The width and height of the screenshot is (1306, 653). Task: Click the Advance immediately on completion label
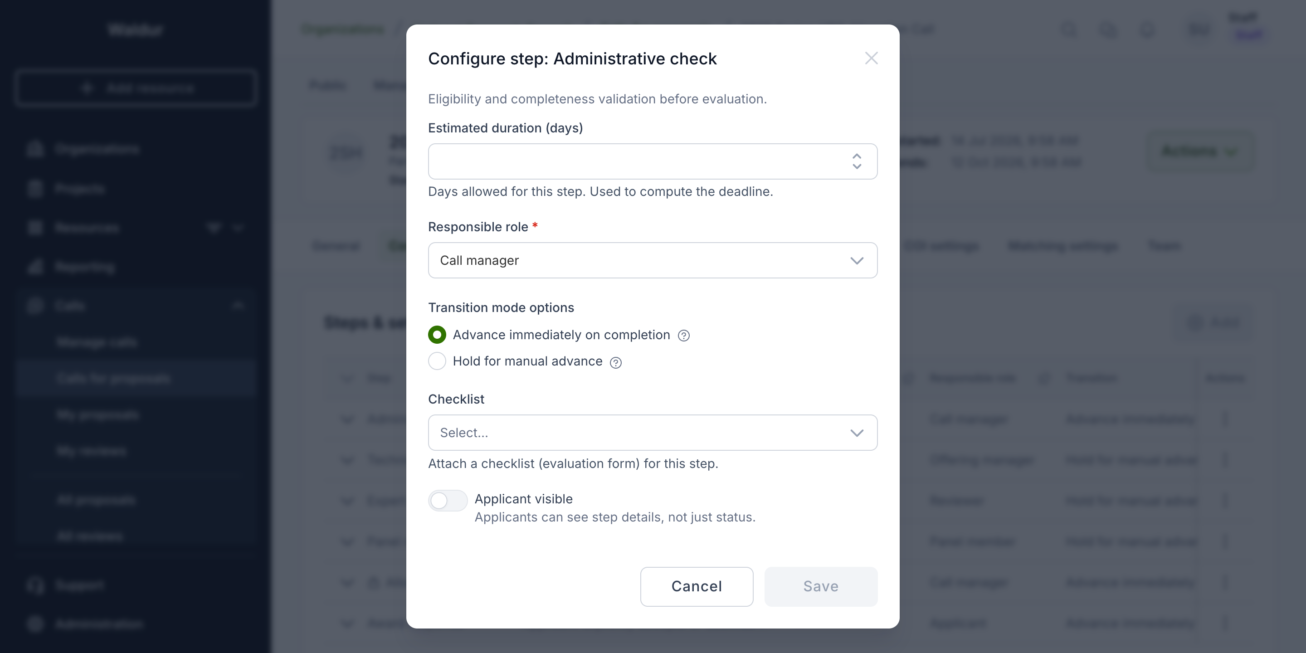[x=561, y=335]
